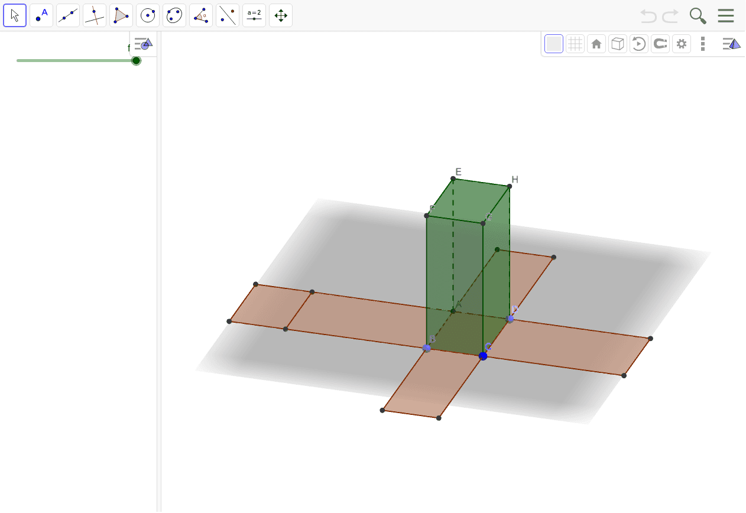Choose the Polygon tool
Screen dimensions: 746x513
pyautogui.click(x=121, y=15)
